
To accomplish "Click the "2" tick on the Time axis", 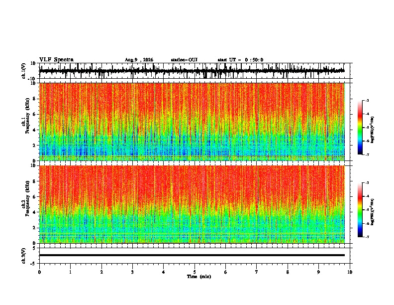I will [101, 272].
